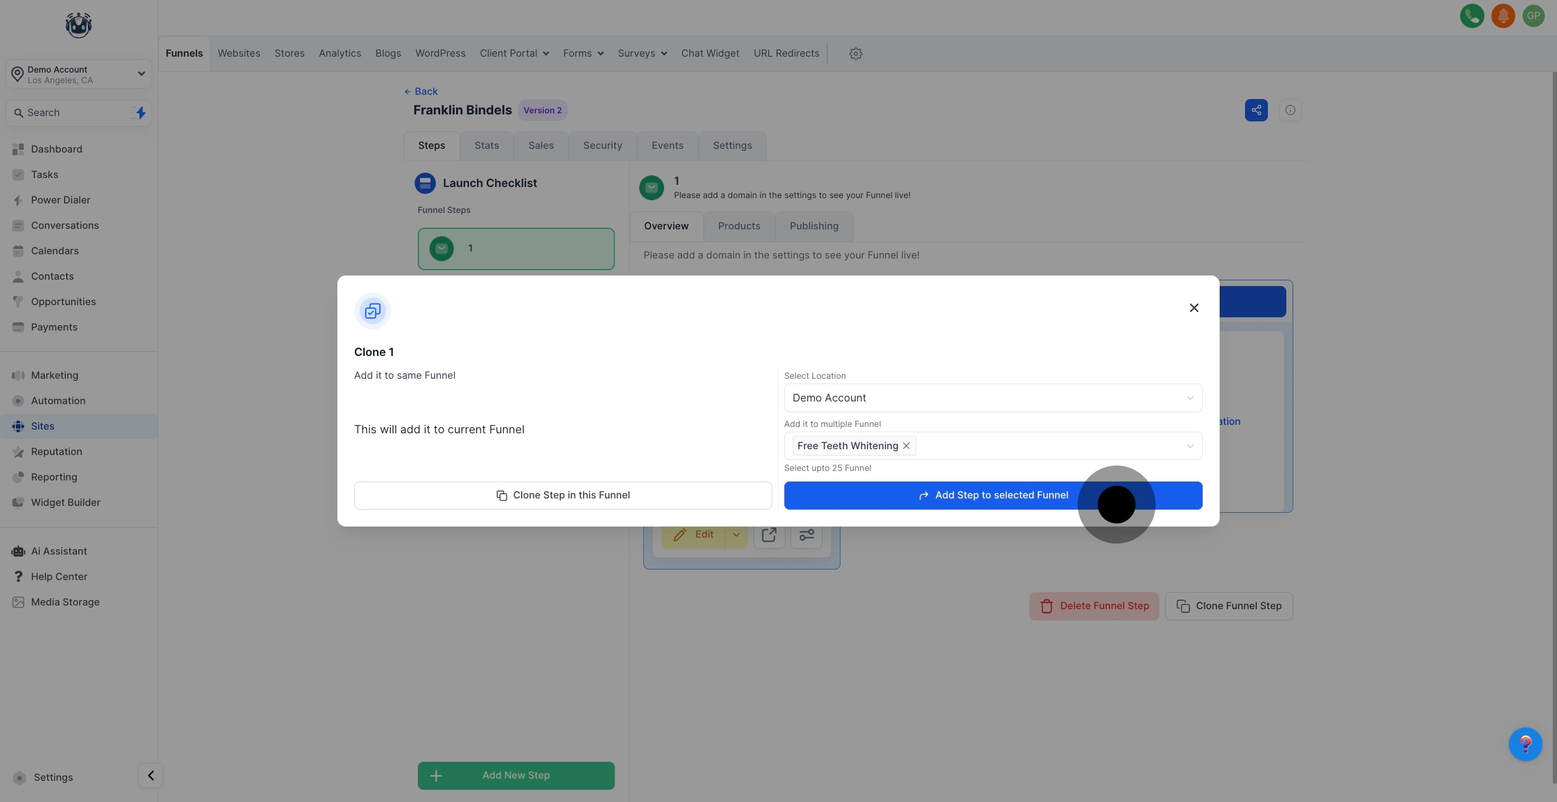Expand the multiple Funnel selector arrow
The width and height of the screenshot is (1557, 802).
(1189, 446)
